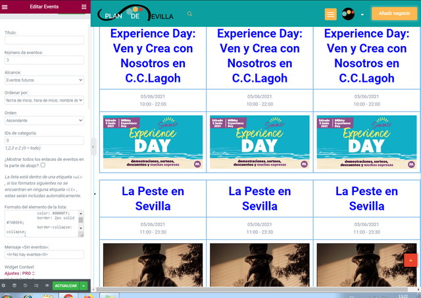
Task: Open the revision history icon
Action: (x=25, y=285)
